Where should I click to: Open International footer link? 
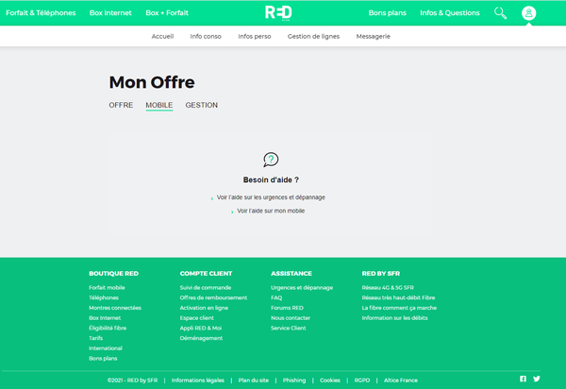click(x=106, y=348)
